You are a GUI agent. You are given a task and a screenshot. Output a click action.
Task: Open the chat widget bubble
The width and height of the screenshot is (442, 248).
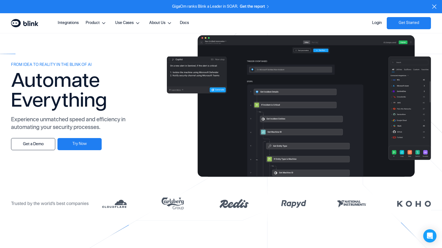click(430, 236)
